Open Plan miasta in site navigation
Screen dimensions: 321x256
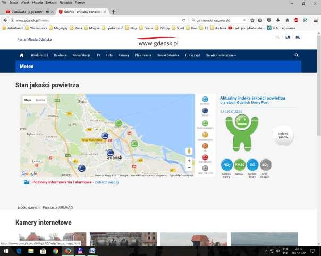coord(143,55)
